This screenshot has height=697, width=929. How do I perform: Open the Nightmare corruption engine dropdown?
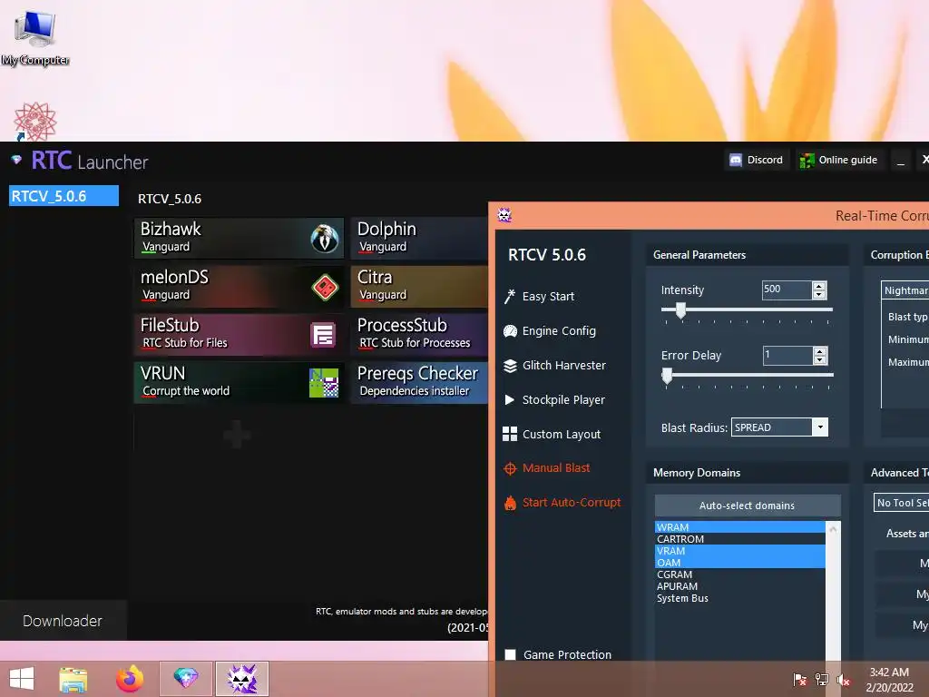(905, 290)
